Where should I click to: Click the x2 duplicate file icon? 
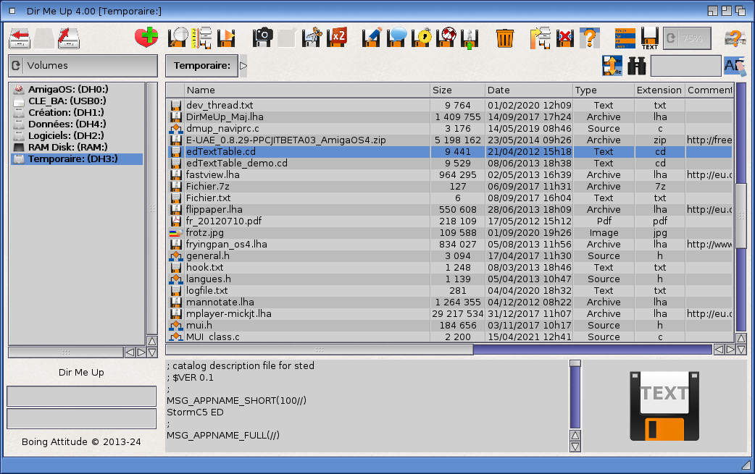(337, 38)
